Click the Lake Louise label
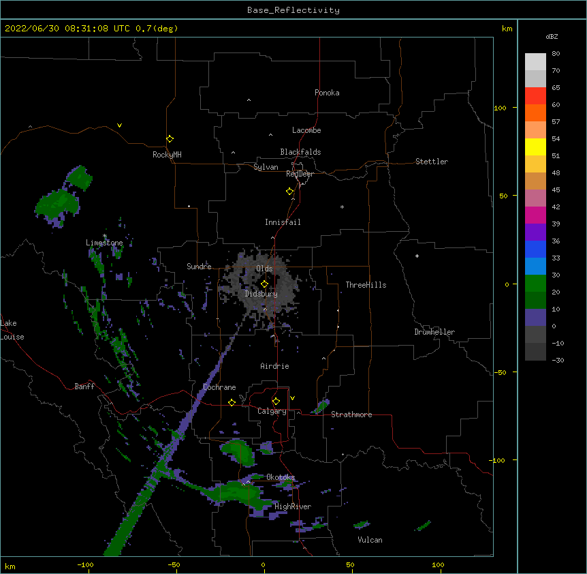587x574 pixels. pyautogui.click(x=12, y=330)
